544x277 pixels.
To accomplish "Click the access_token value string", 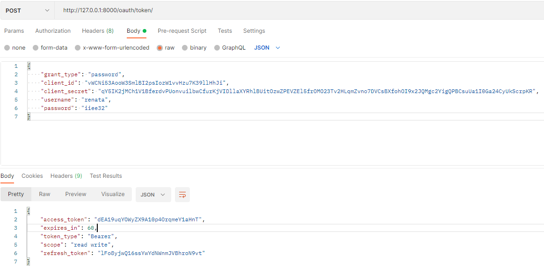I will [x=148, y=219].
